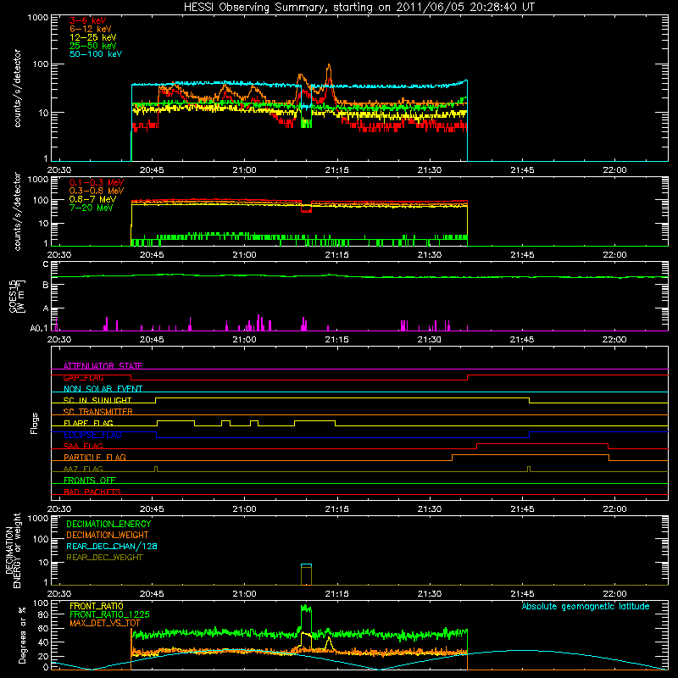The width and height of the screenshot is (678, 678).
Task: Select the MAX_DET_VS_TOT legend label
Action: click(x=105, y=623)
